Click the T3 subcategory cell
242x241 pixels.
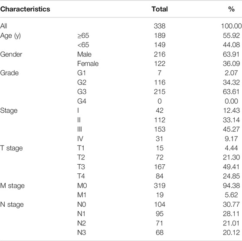point(81,167)
